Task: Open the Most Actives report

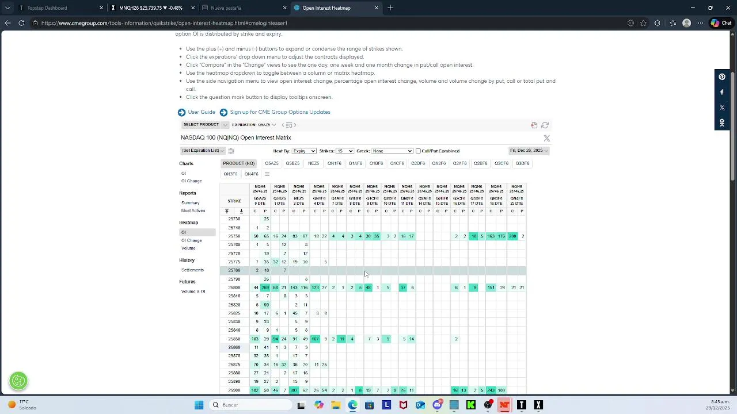Action: click(193, 210)
